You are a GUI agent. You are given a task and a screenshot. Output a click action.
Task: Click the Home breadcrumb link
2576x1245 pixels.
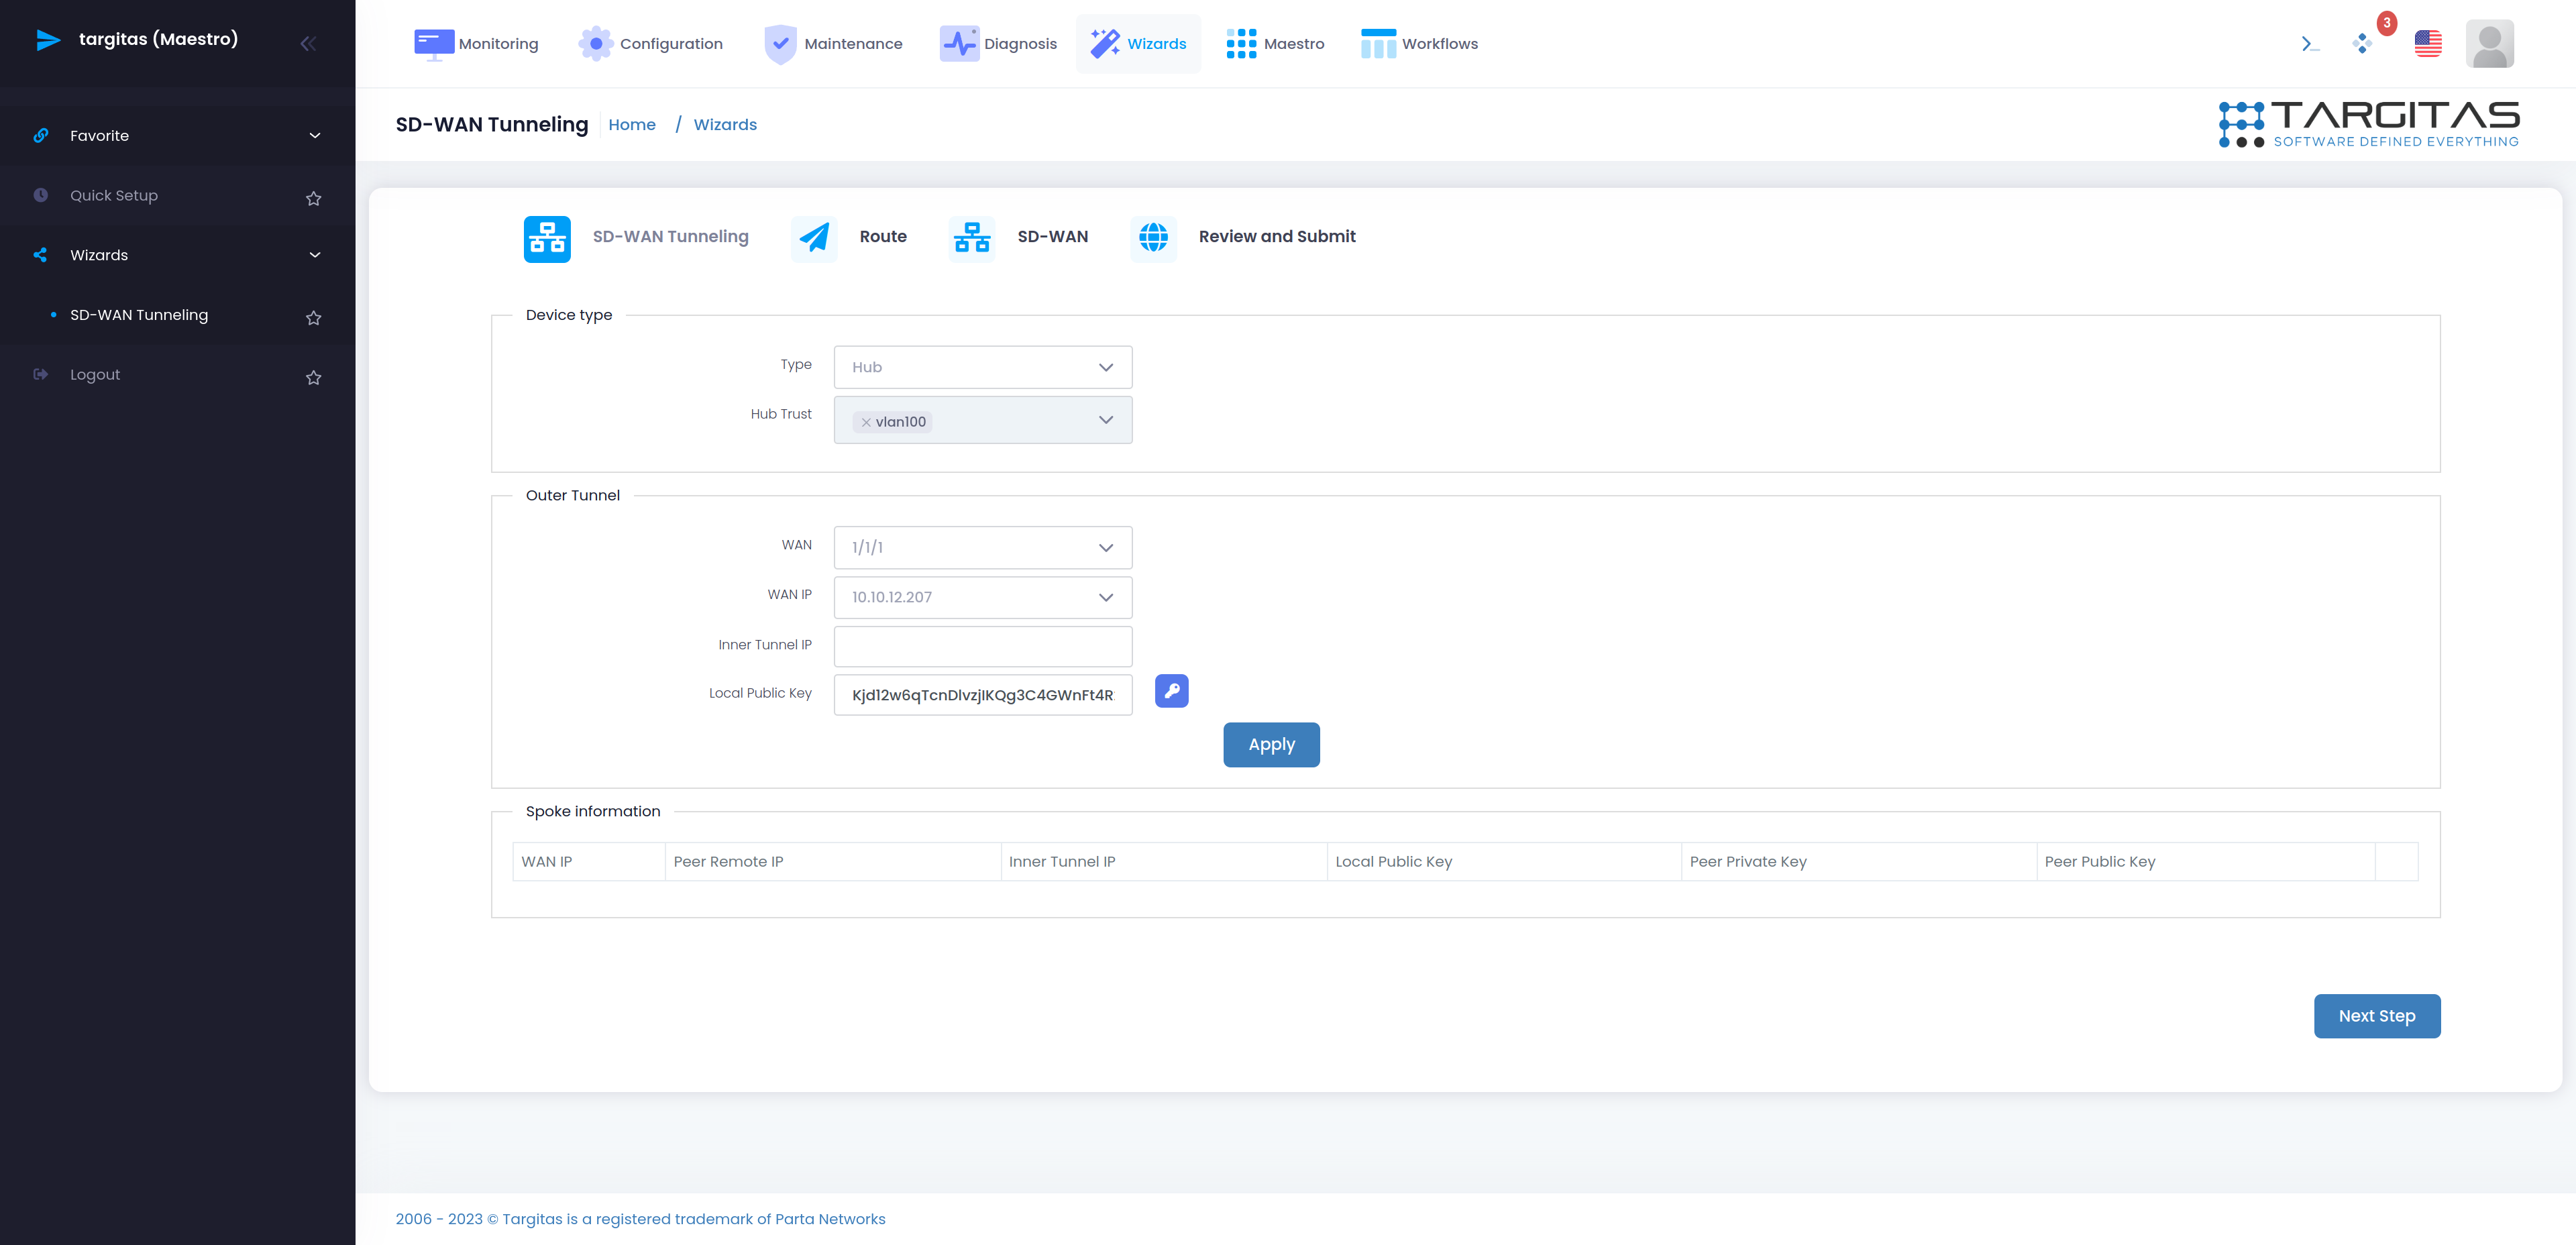click(631, 123)
